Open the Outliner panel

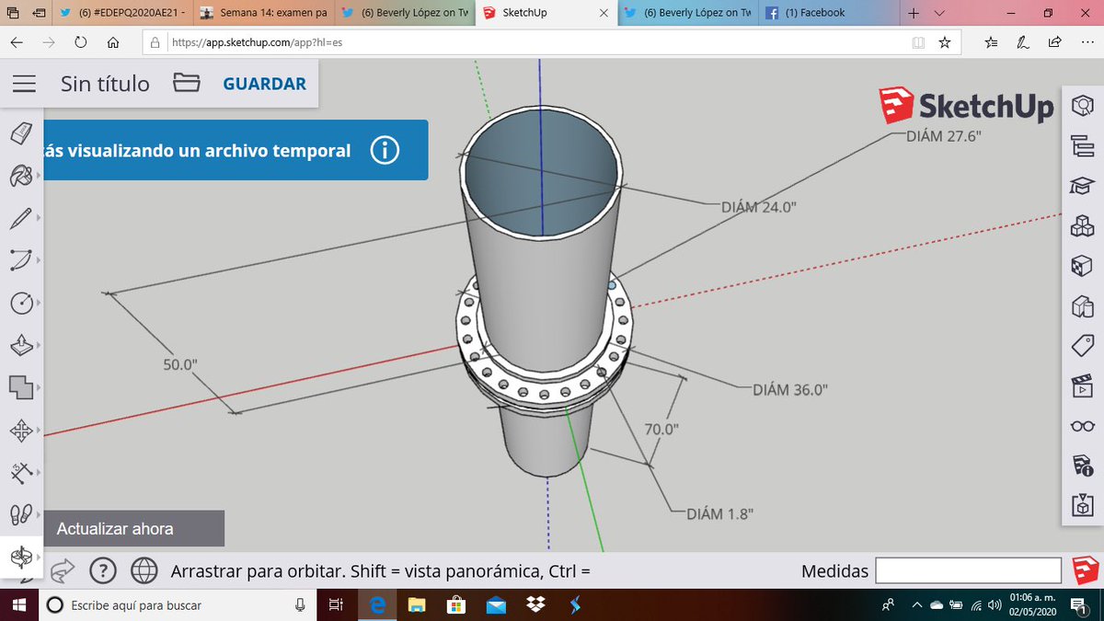click(1083, 145)
